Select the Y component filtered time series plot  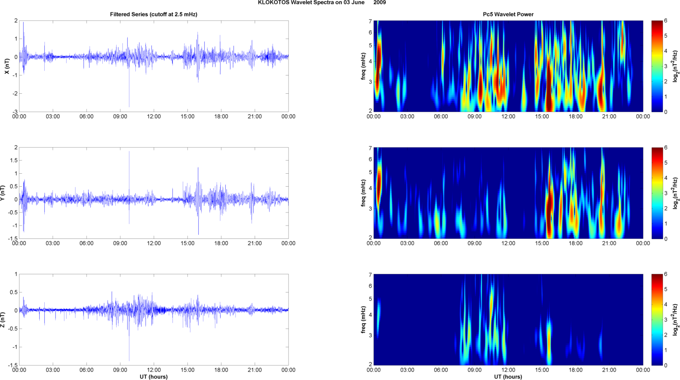click(x=154, y=193)
